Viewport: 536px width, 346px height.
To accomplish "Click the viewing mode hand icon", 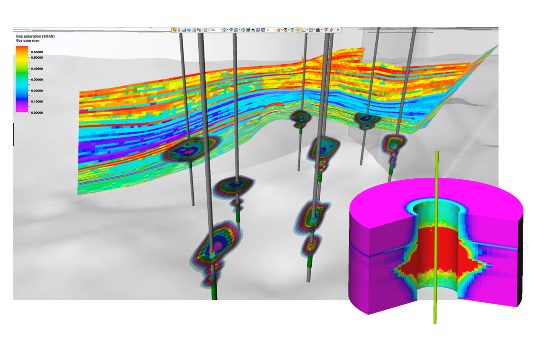I will (174, 30).
